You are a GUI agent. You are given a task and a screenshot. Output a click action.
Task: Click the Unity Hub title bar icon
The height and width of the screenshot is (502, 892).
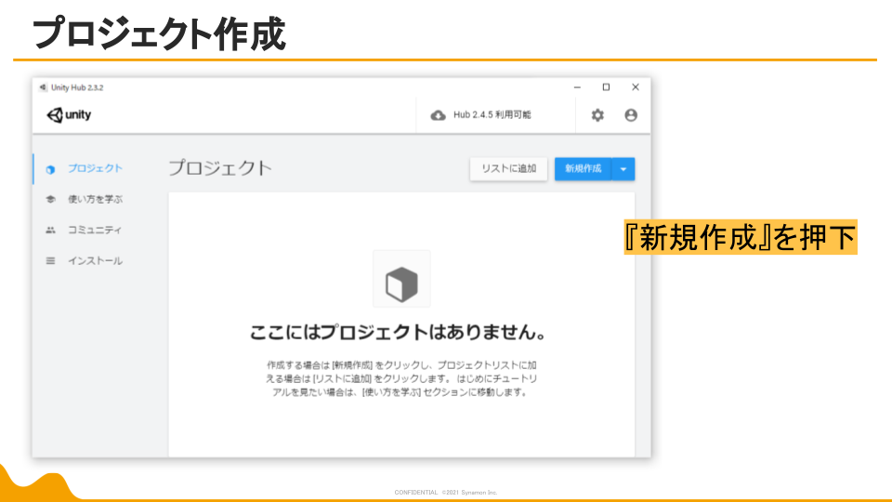pos(43,87)
